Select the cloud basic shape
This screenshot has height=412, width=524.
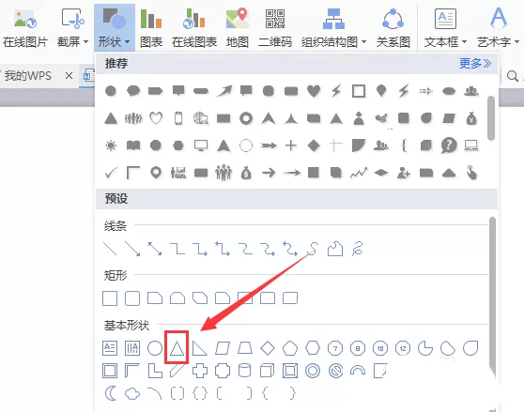[x=132, y=394]
